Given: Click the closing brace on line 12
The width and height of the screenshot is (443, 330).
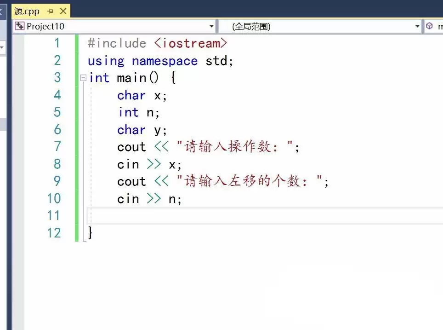Looking at the screenshot, I should (91, 233).
